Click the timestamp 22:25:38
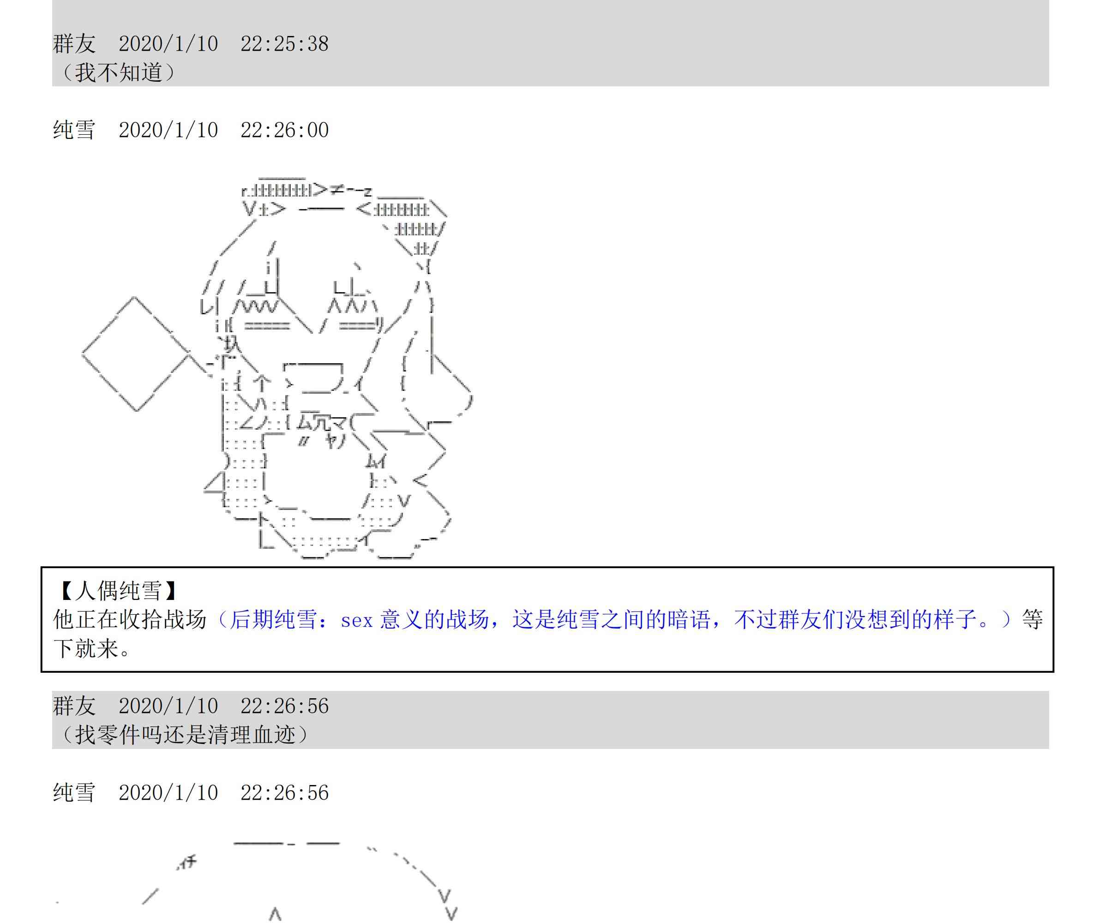Screen dimensions: 1099x923 coord(284,43)
